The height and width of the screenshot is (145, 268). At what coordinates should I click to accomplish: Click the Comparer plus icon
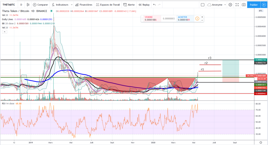pos(35,5)
